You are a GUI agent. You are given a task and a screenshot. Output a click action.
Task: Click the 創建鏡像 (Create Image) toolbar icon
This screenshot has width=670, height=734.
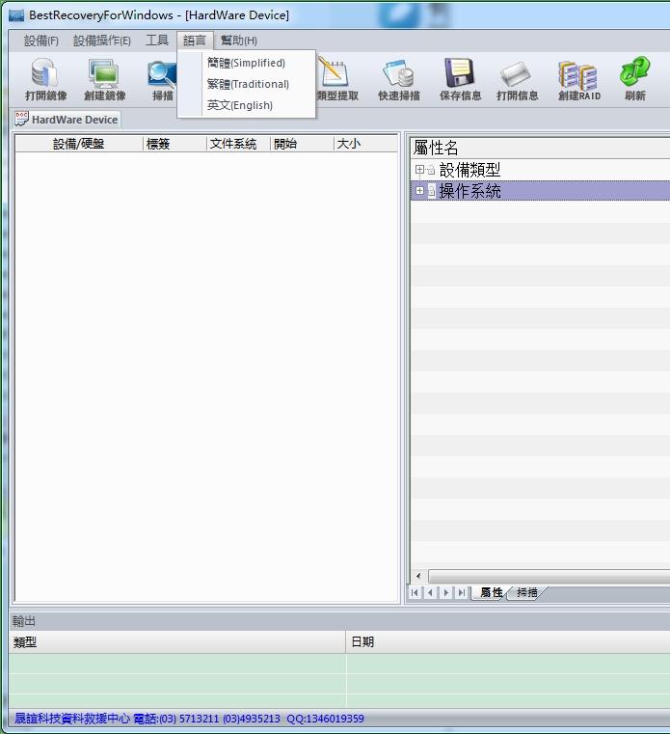point(104,73)
